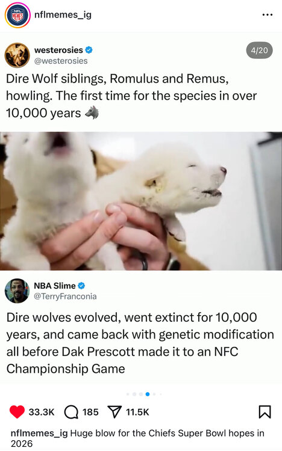Open the @westerosies handle
Image resolution: width=282 pixels, height=451 pixels.
tap(61, 61)
